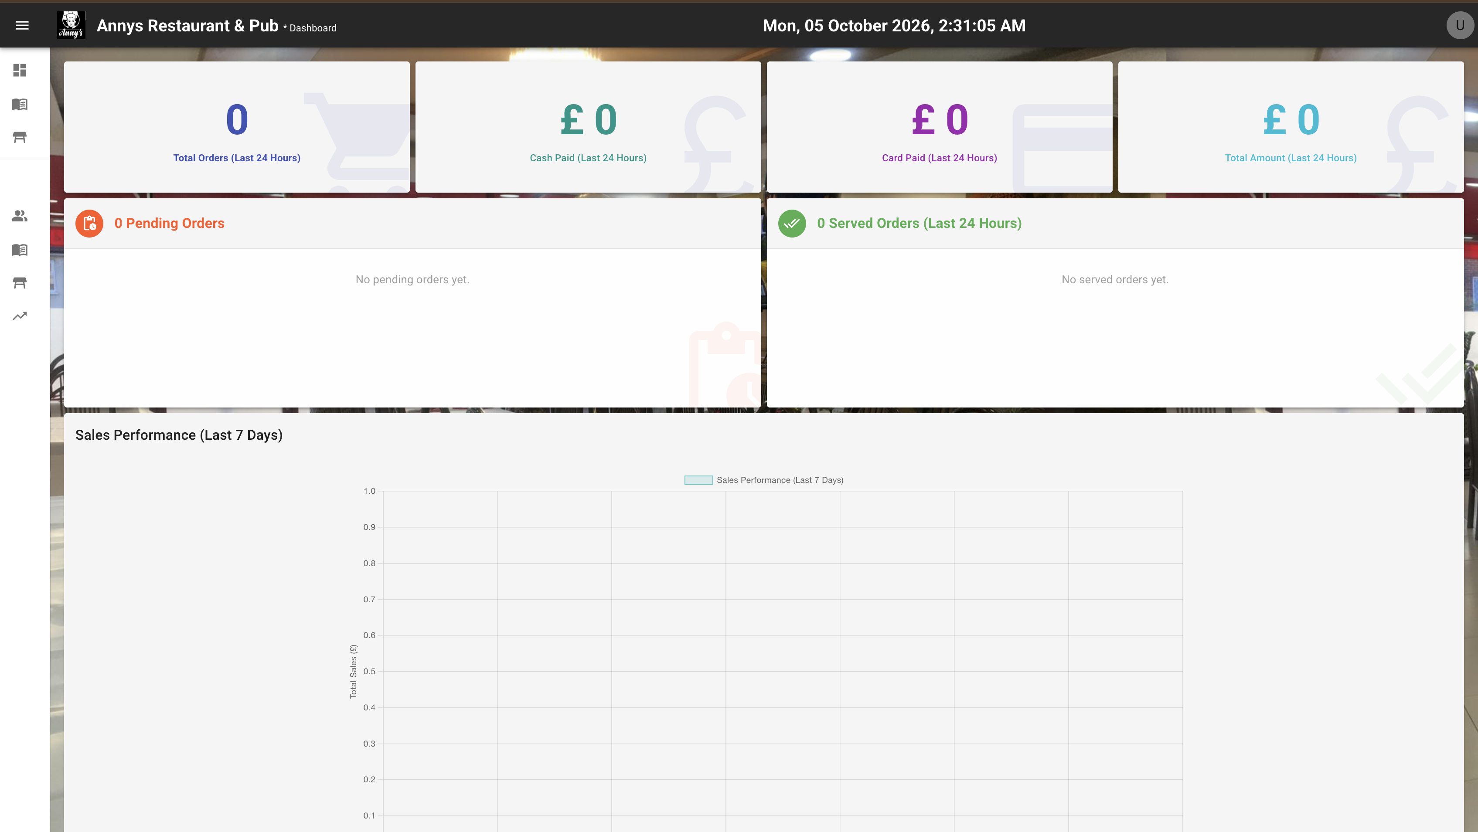Click the "Total Sales (£)" axis label

[x=354, y=672]
